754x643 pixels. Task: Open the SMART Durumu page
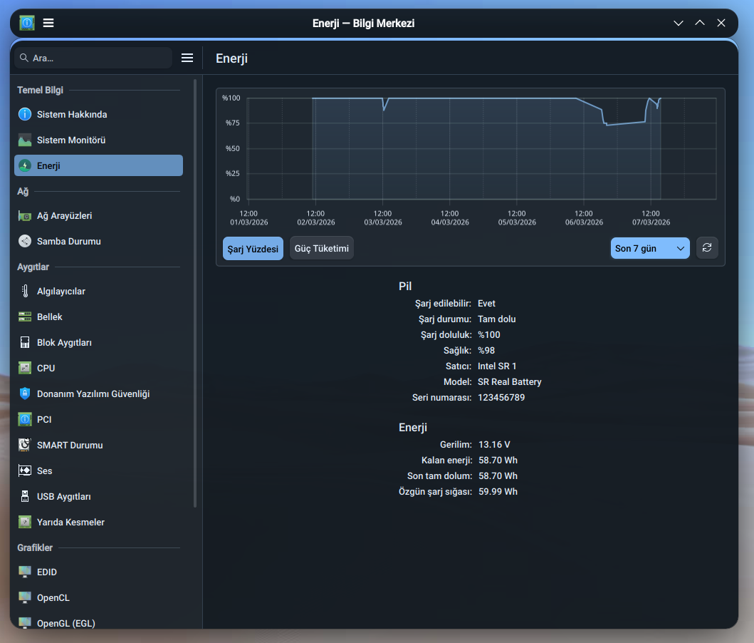point(70,446)
